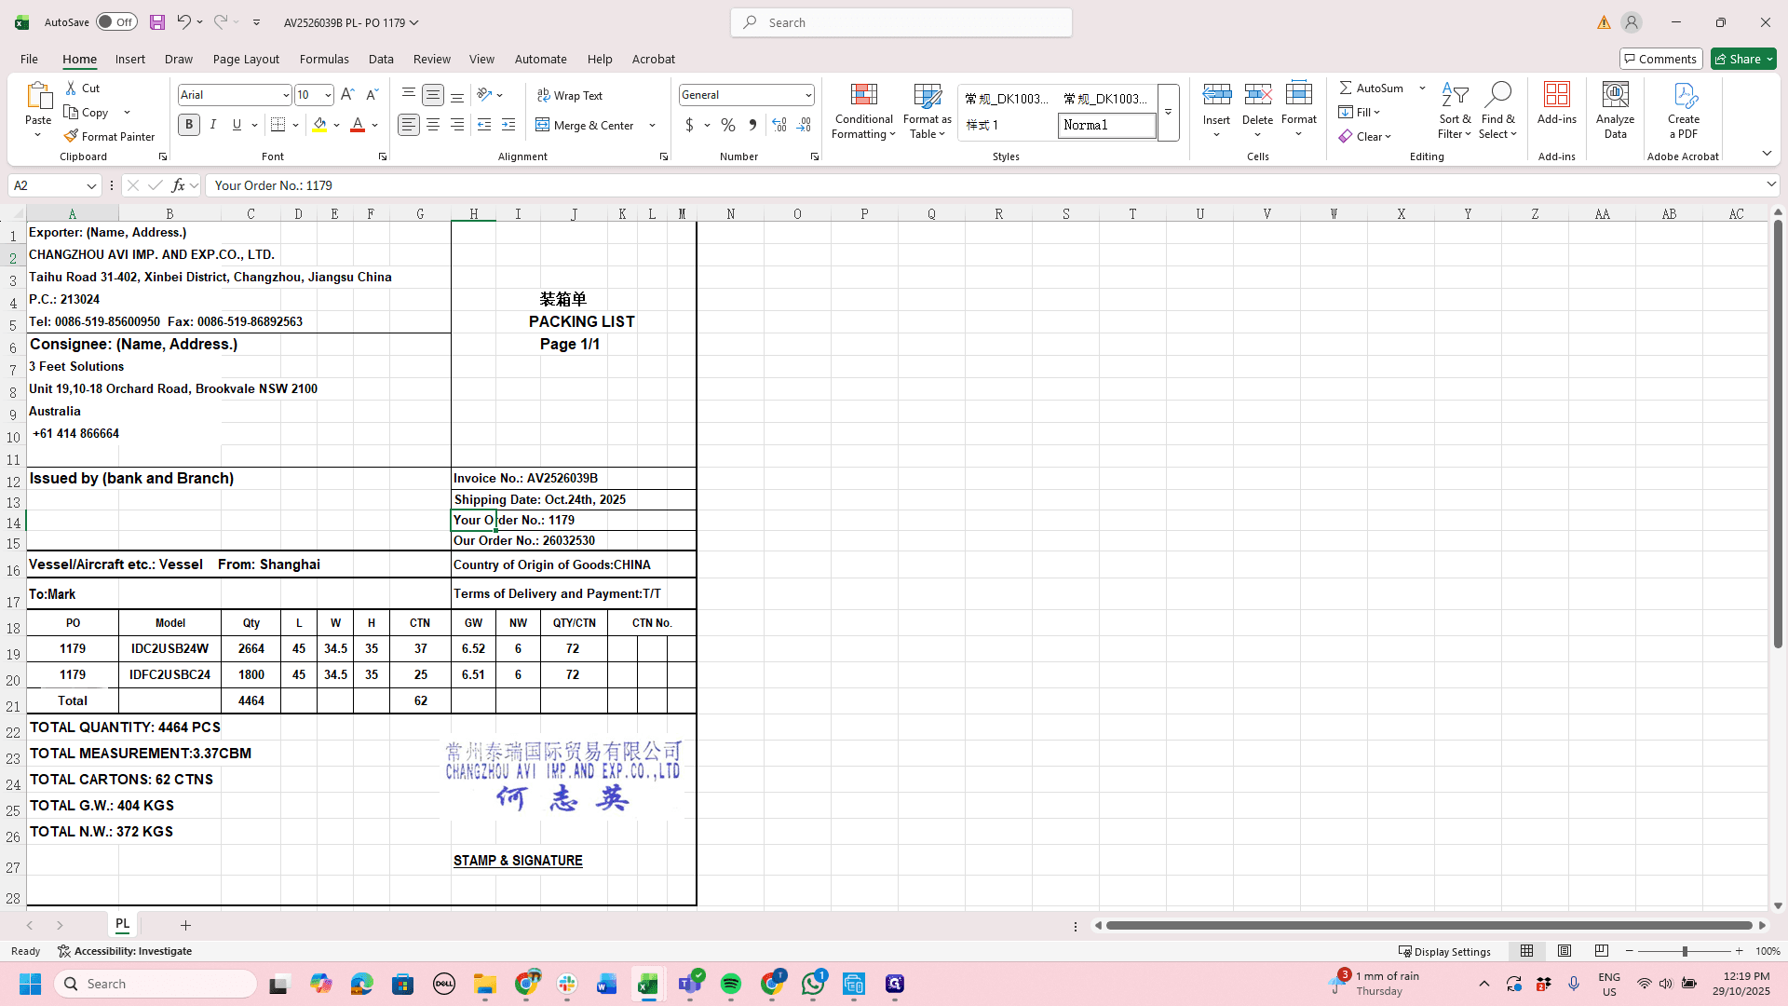Open Conditional Formatting menu
This screenshot has width=1788, height=1006.
pos(863,112)
